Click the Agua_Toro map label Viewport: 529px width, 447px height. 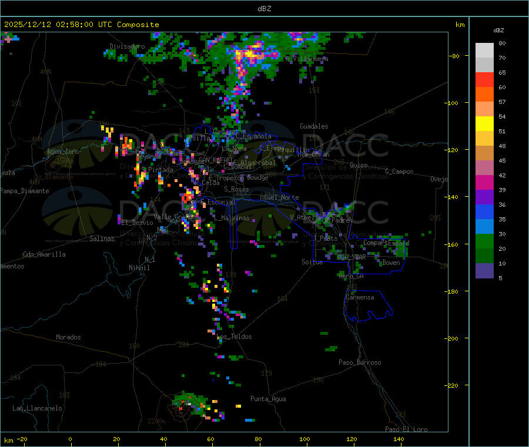click(x=63, y=152)
